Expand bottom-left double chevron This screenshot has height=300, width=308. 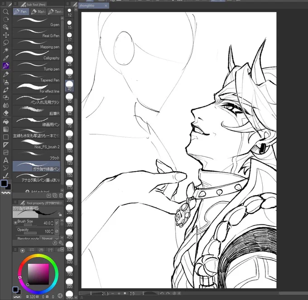[82, 298]
